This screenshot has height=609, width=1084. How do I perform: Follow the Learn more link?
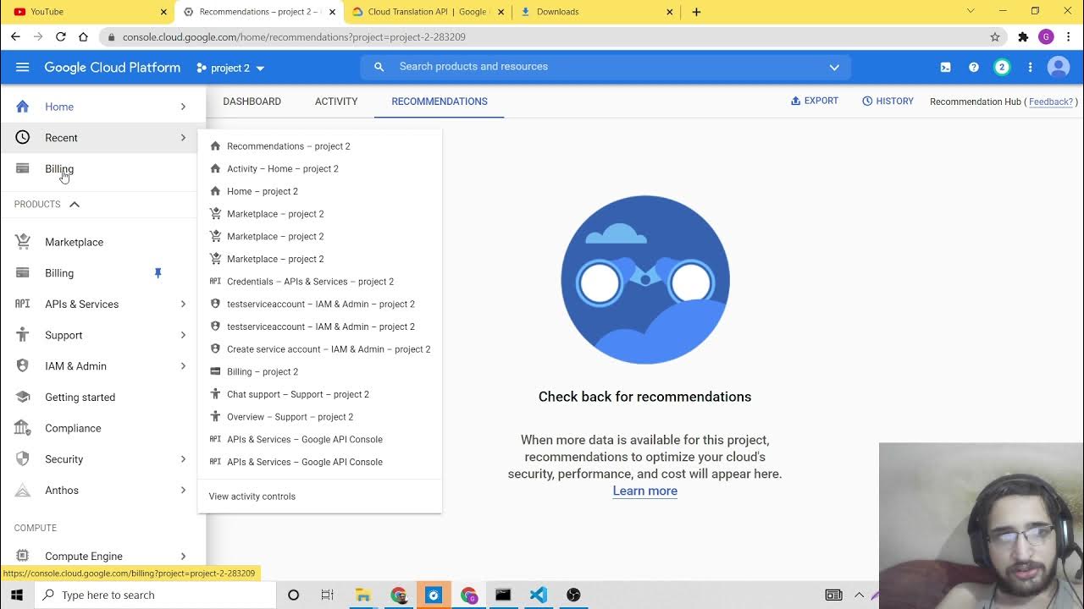click(644, 491)
